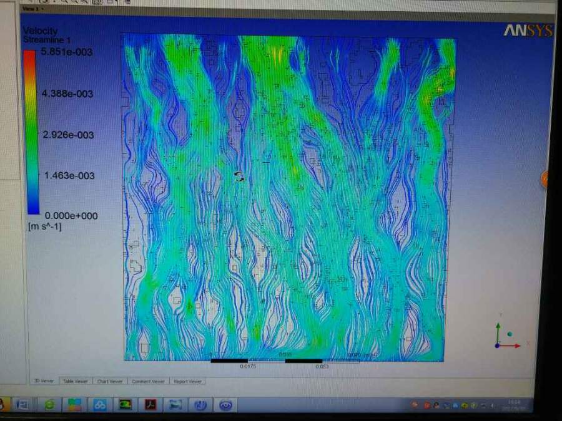Open the blue cloud app in the taskbar
Screen dimensions: 562x421
[100, 405]
